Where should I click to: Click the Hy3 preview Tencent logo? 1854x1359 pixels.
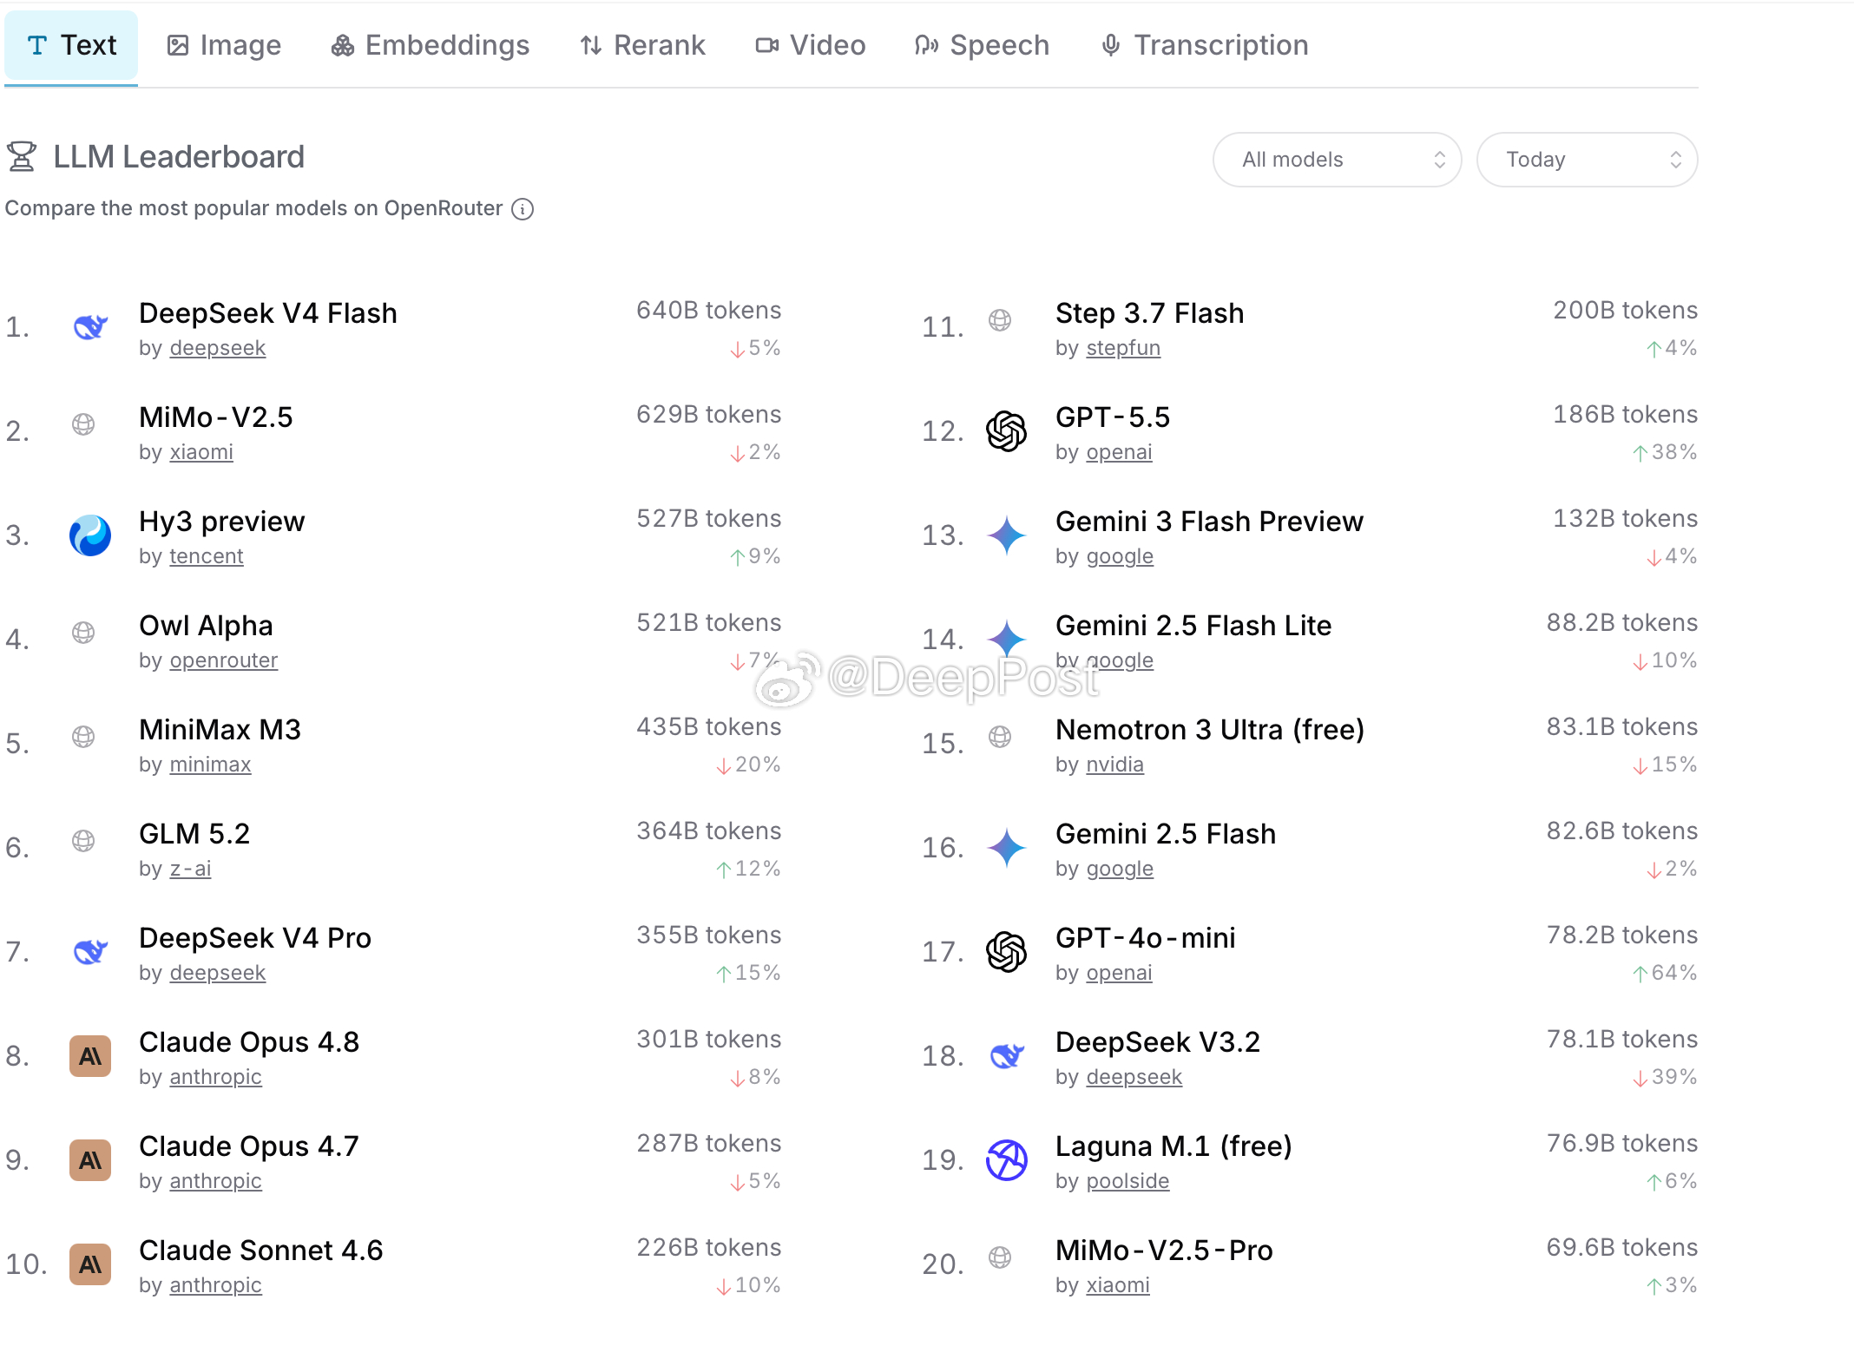(x=90, y=535)
